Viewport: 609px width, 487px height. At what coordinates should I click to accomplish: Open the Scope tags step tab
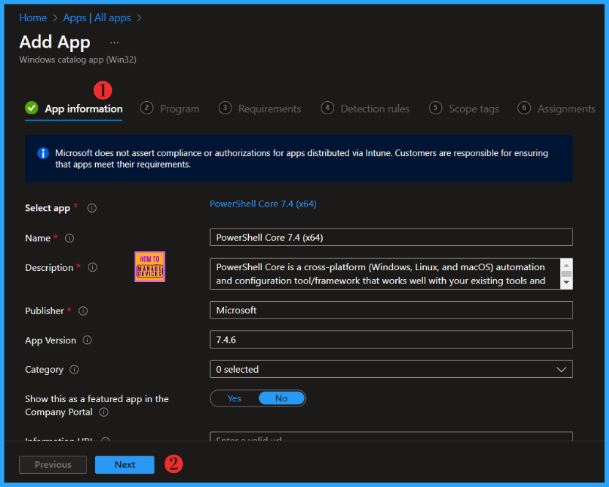[x=464, y=109]
